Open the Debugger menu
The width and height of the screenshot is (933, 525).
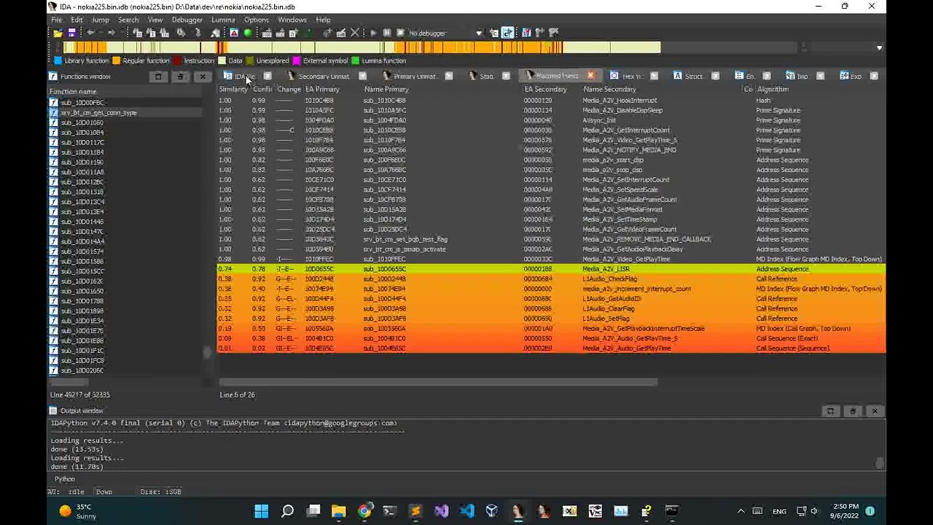(187, 20)
